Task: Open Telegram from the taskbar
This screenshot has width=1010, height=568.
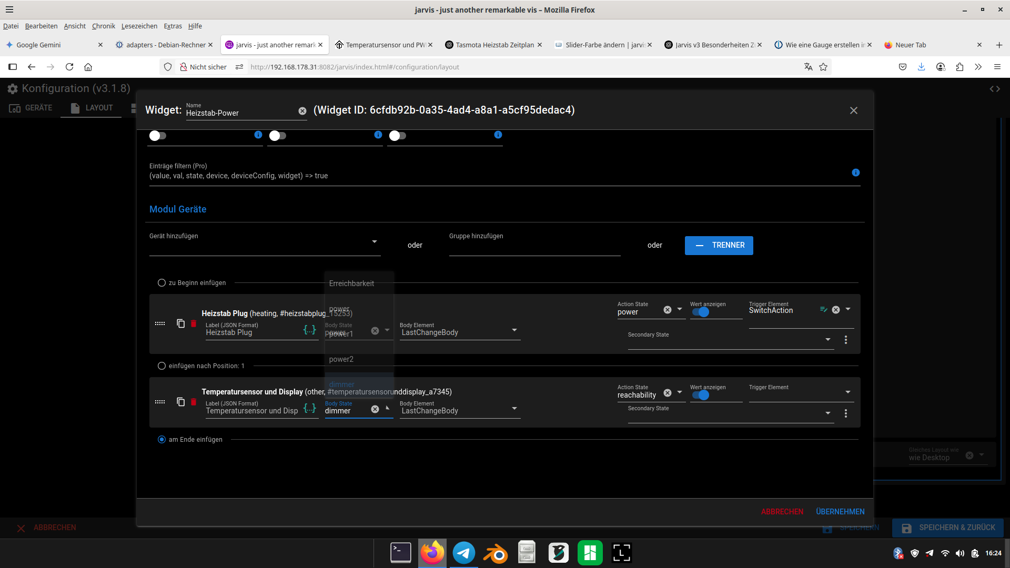Action: tap(463, 553)
